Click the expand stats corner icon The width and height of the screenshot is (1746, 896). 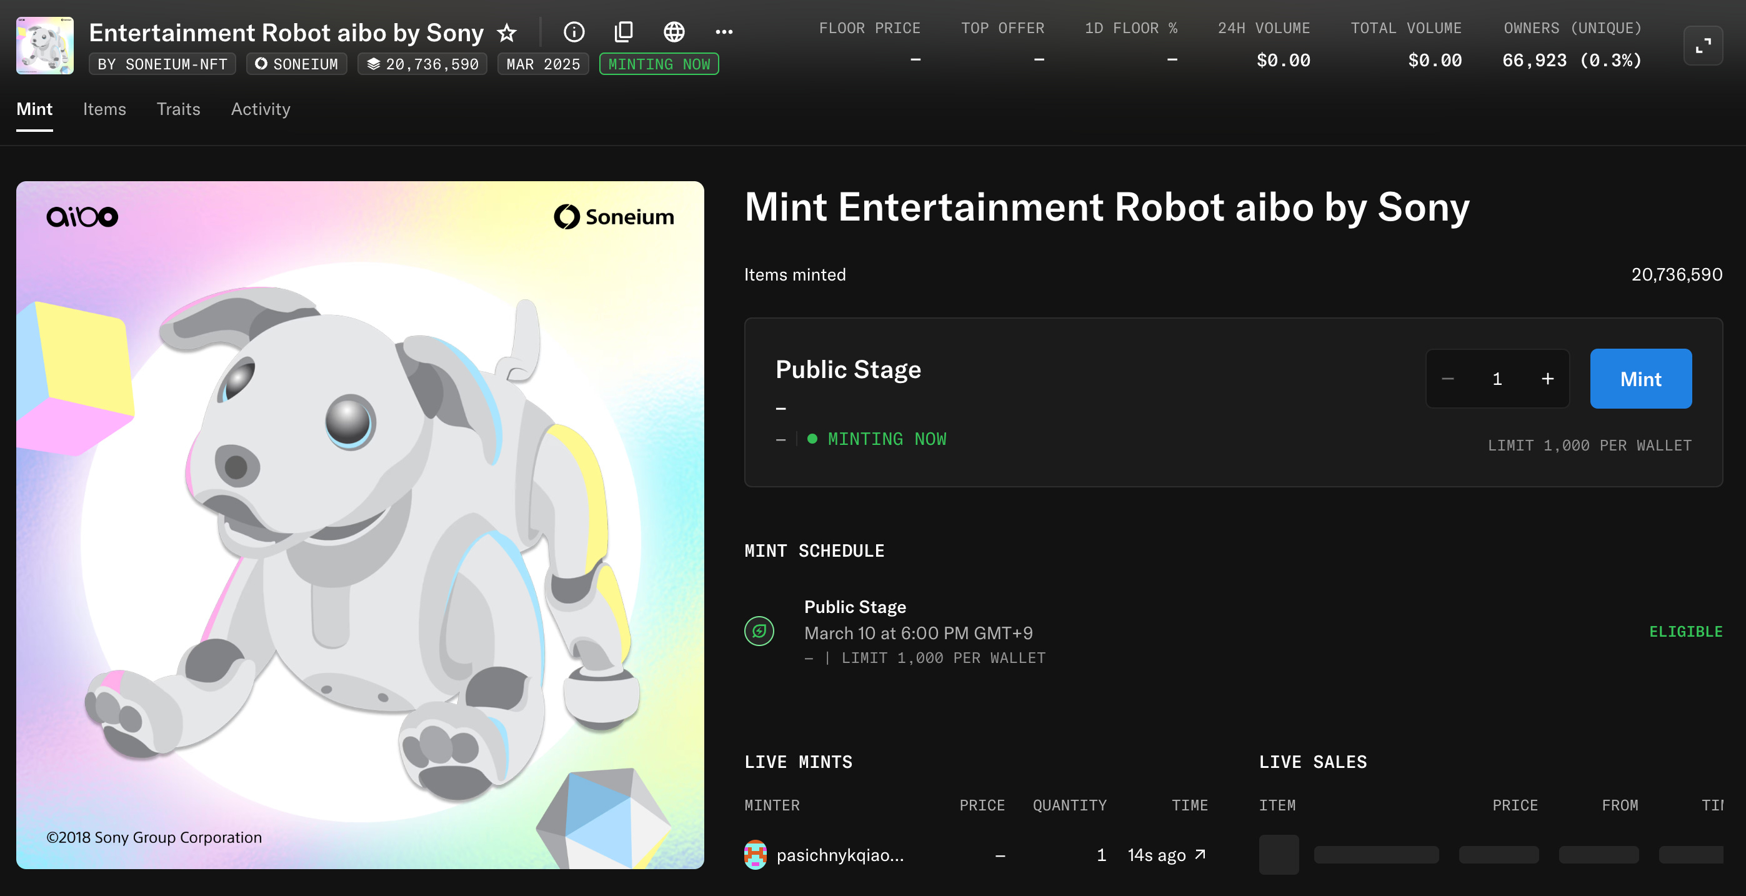(1703, 46)
